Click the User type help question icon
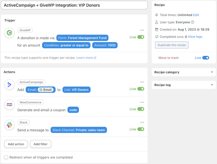The image size is (217, 164). pos(193,22)
